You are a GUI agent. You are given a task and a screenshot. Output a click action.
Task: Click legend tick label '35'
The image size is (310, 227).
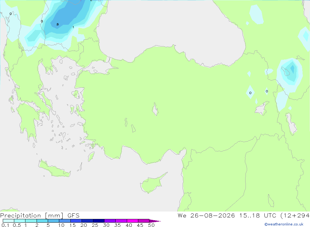117,225
